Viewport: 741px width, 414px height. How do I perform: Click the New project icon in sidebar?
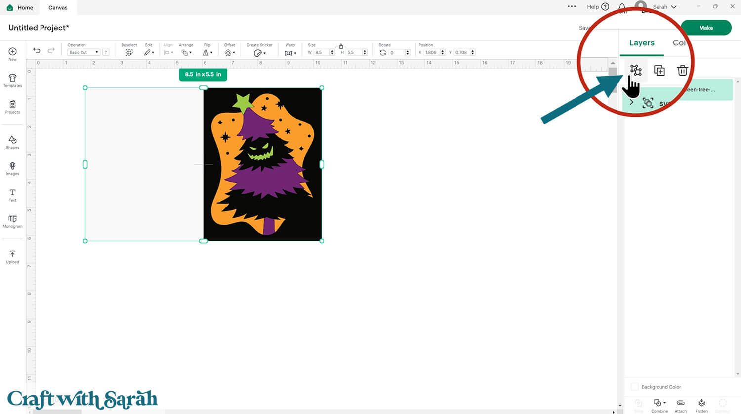pyautogui.click(x=12, y=52)
